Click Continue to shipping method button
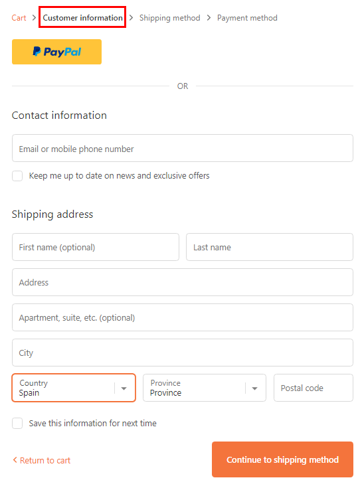Screen dimensions: 360x486 [x=282, y=459]
